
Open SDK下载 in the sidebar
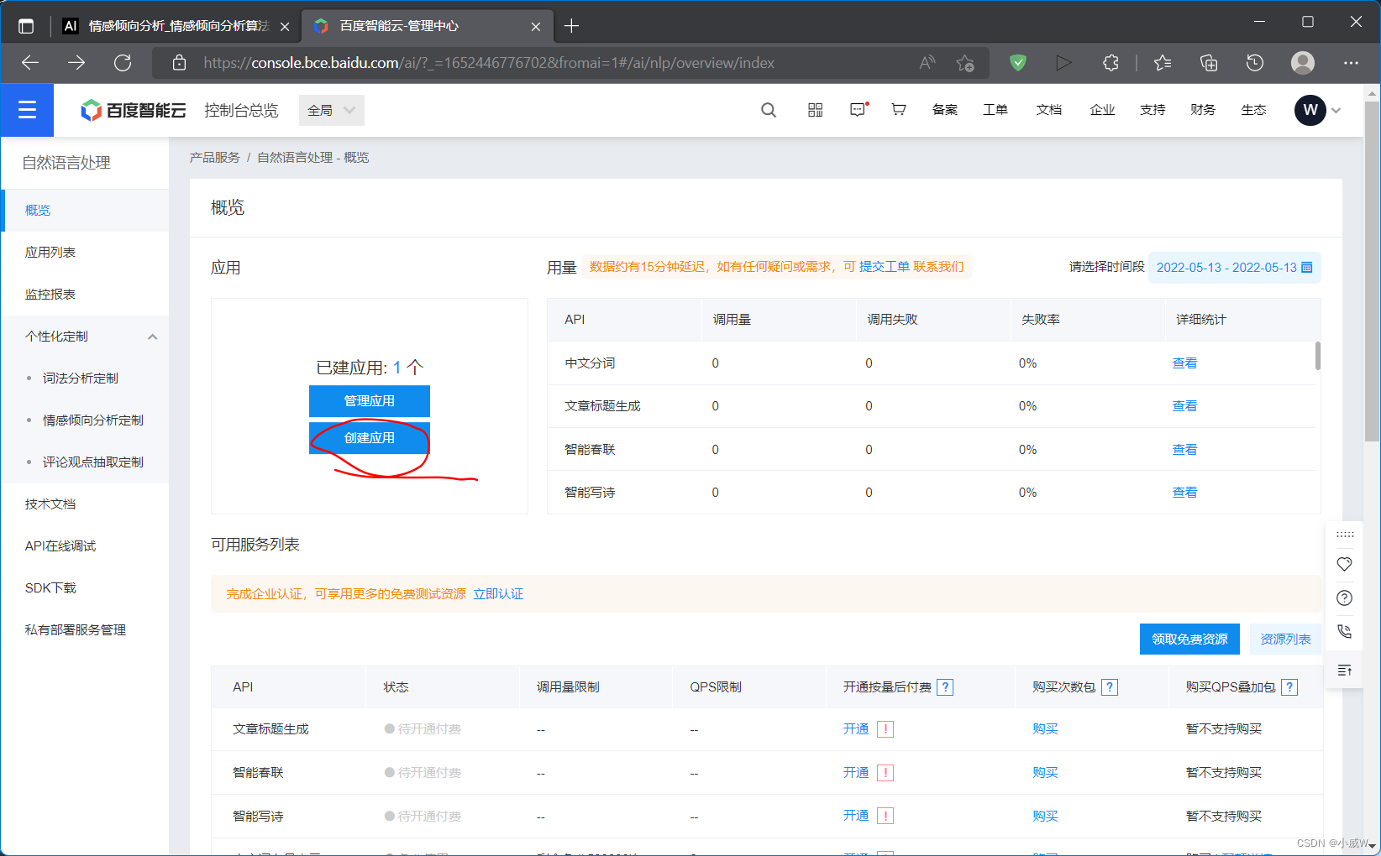pos(85,588)
